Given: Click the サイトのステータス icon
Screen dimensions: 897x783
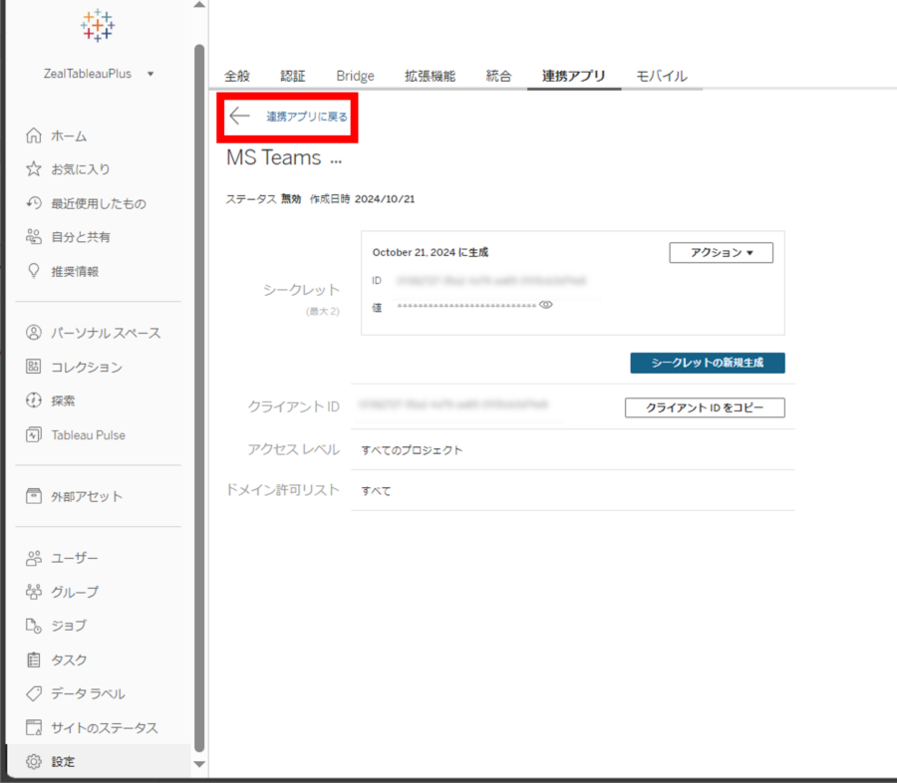Looking at the screenshot, I should coord(34,727).
